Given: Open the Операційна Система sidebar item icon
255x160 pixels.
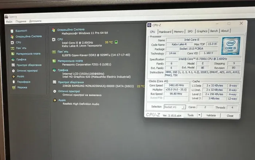Looking at the screenshot, I should pos(12,36).
